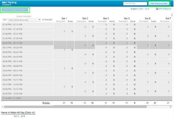Open the forecast template dropdown
The image size is (174, 120).
(x=24, y=20)
